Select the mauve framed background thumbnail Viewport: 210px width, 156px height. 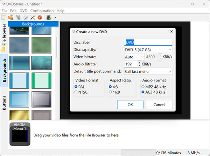[x=42, y=115]
